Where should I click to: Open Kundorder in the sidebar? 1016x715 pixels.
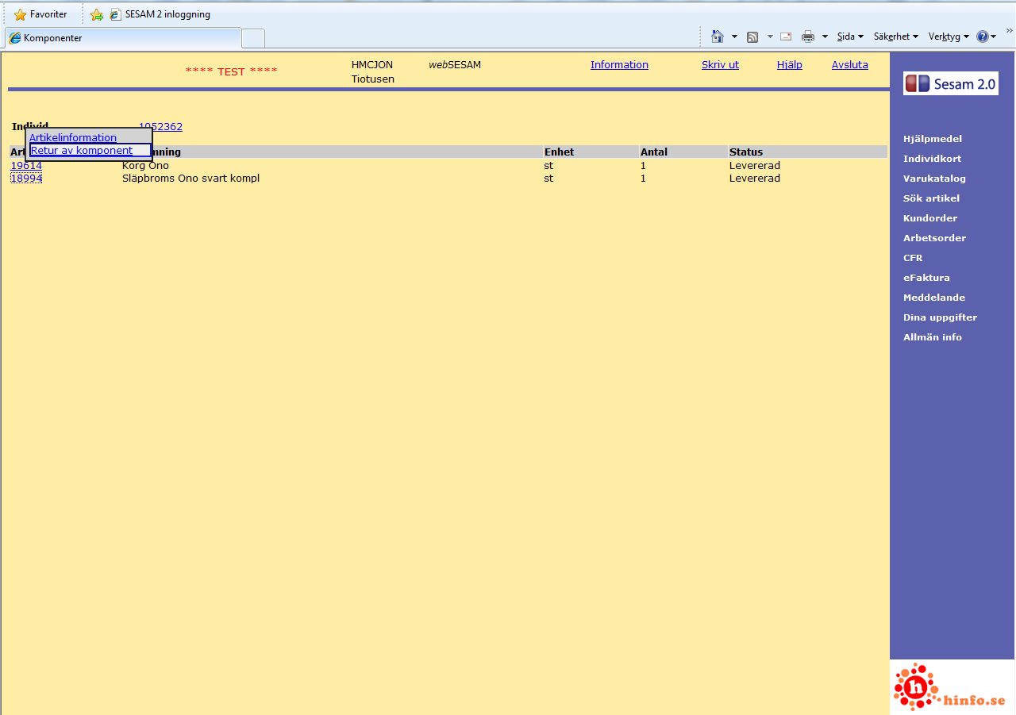tap(930, 218)
